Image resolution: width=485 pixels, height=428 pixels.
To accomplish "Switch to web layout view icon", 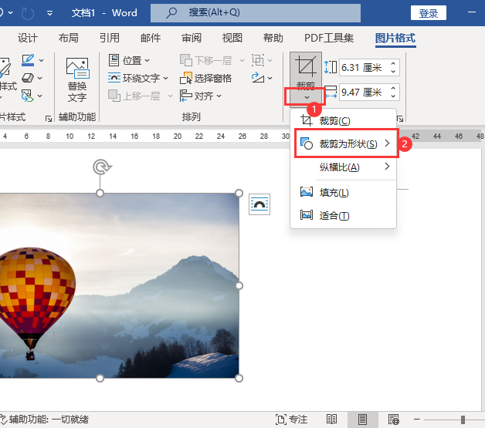I will click(393, 420).
